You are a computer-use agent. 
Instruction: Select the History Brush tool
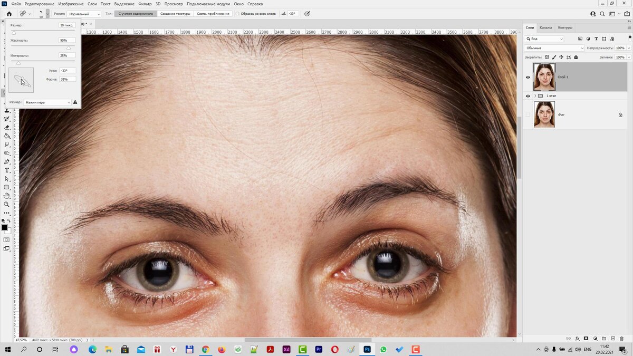[x=7, y=119]
